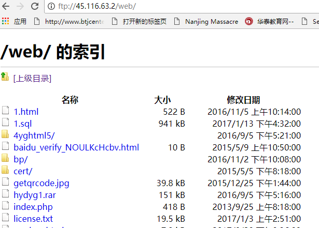Click the 2016/11/5 上午10:14:00 date
Image resolution: width=319 pixels, height=228 pixels.
254,112
